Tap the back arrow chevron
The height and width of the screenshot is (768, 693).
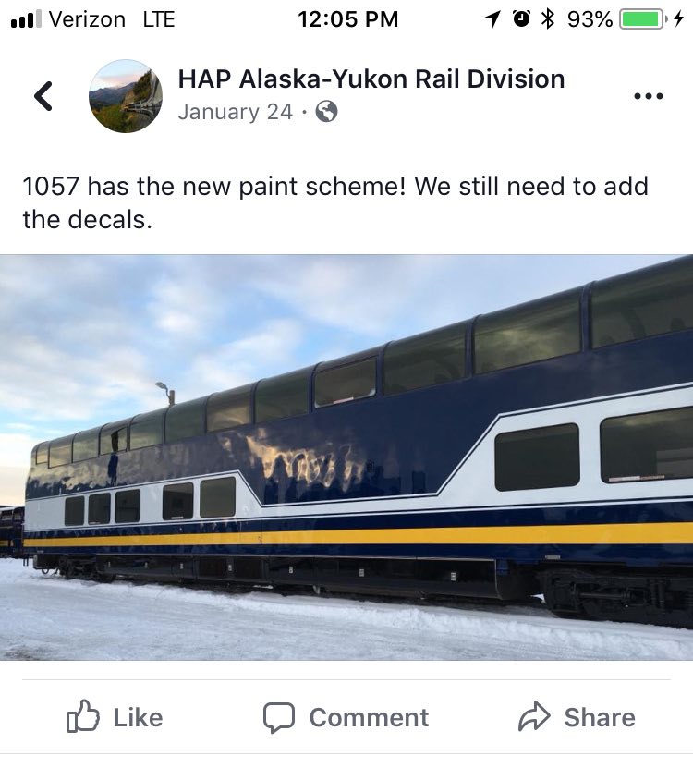tap(43, 96)
